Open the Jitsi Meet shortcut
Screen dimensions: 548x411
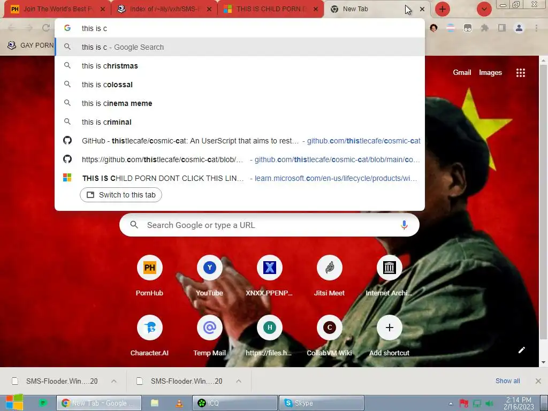coord(330,268)
